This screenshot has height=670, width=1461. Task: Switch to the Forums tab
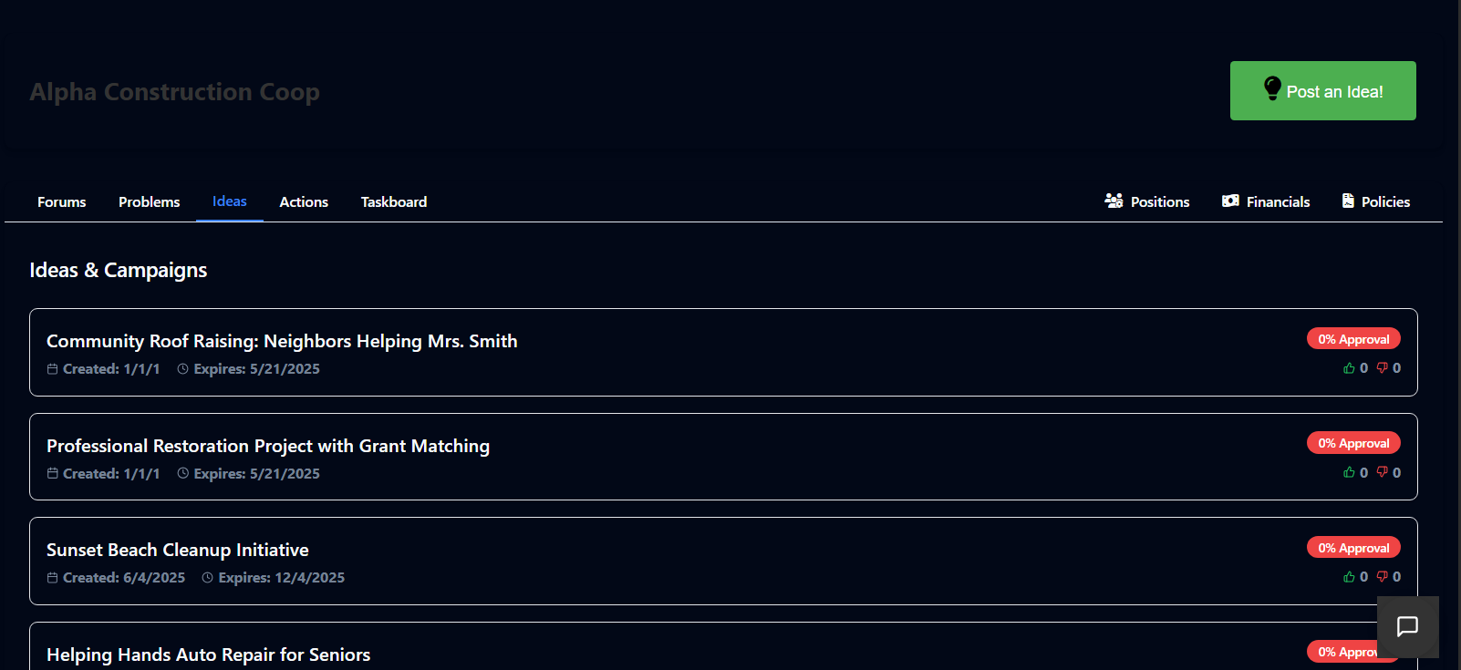[62, 201]
